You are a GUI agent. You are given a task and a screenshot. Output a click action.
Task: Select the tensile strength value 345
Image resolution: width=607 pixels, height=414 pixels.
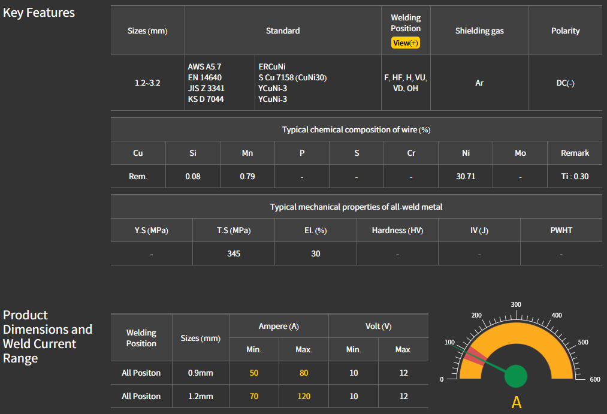pyautogui.click(x=234, y=253)
